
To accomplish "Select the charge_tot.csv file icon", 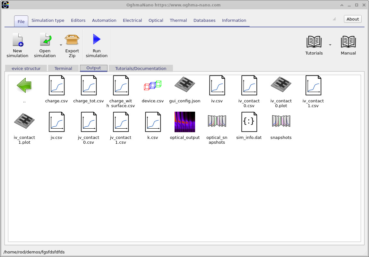I will [x=89, y=85].
